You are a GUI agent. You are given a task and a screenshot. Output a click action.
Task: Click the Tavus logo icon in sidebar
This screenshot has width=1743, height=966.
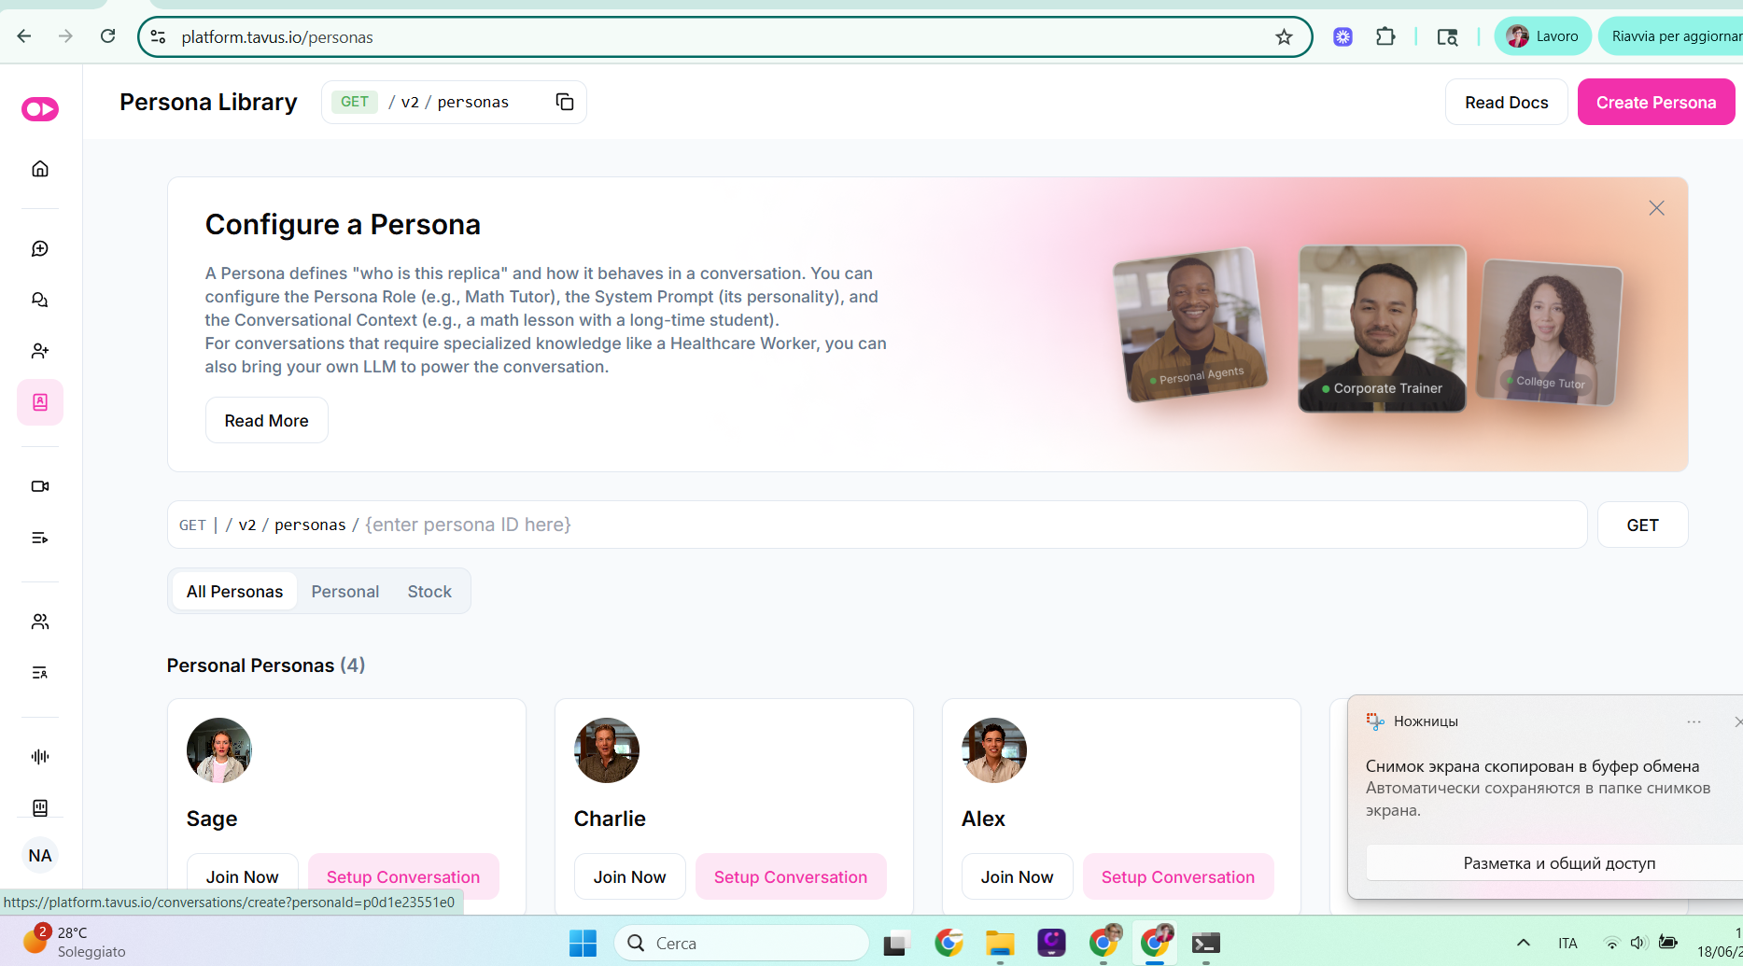pos(40,109)
